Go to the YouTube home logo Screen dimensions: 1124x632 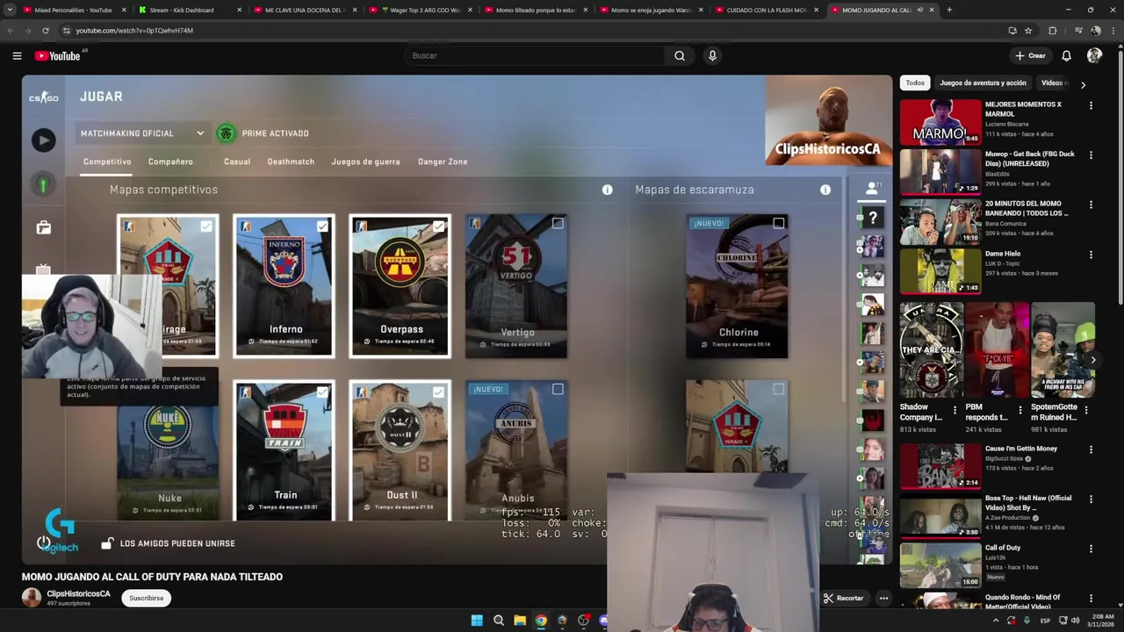point(58,55)
